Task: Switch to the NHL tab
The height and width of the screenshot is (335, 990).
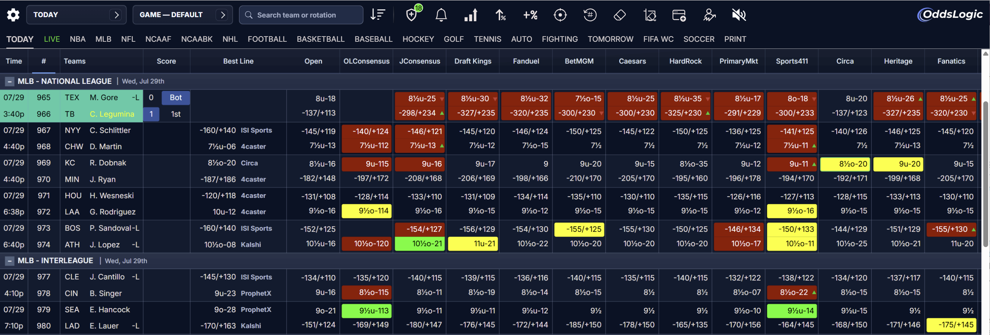Action: coord(230,39)
